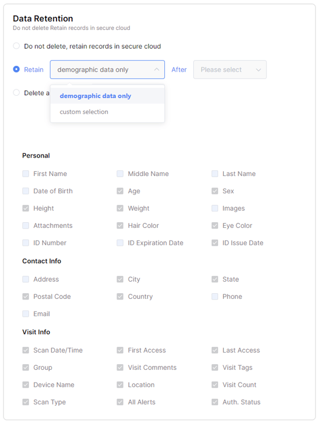Screen dimensions: 319x423
Task: Uncheck the Visit Comments checkbox
Action: 120,367
